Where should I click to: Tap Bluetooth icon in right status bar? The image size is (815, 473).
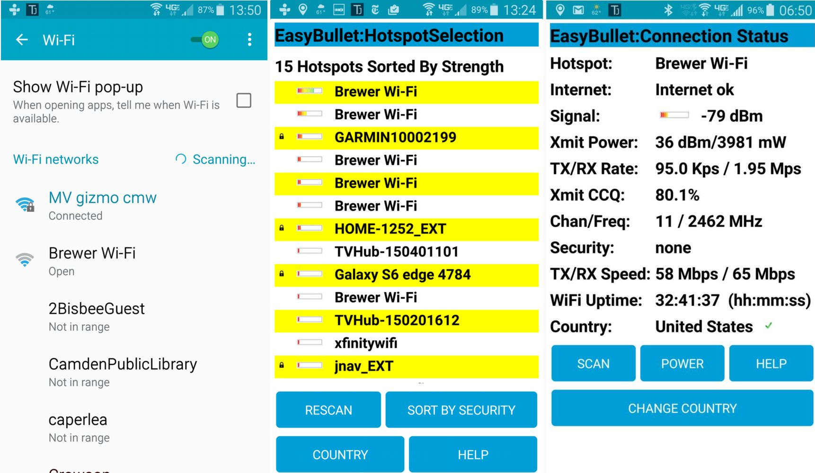click(668, 10)
